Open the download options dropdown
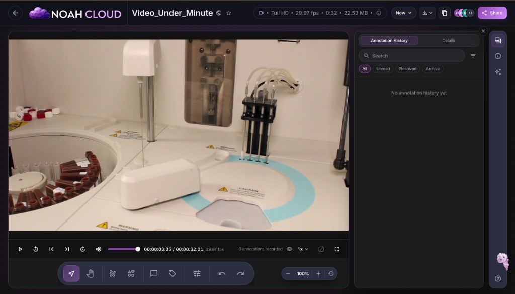 427,13
